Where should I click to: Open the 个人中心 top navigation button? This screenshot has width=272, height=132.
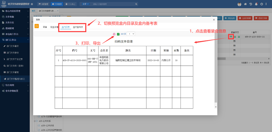click(71, 4)
